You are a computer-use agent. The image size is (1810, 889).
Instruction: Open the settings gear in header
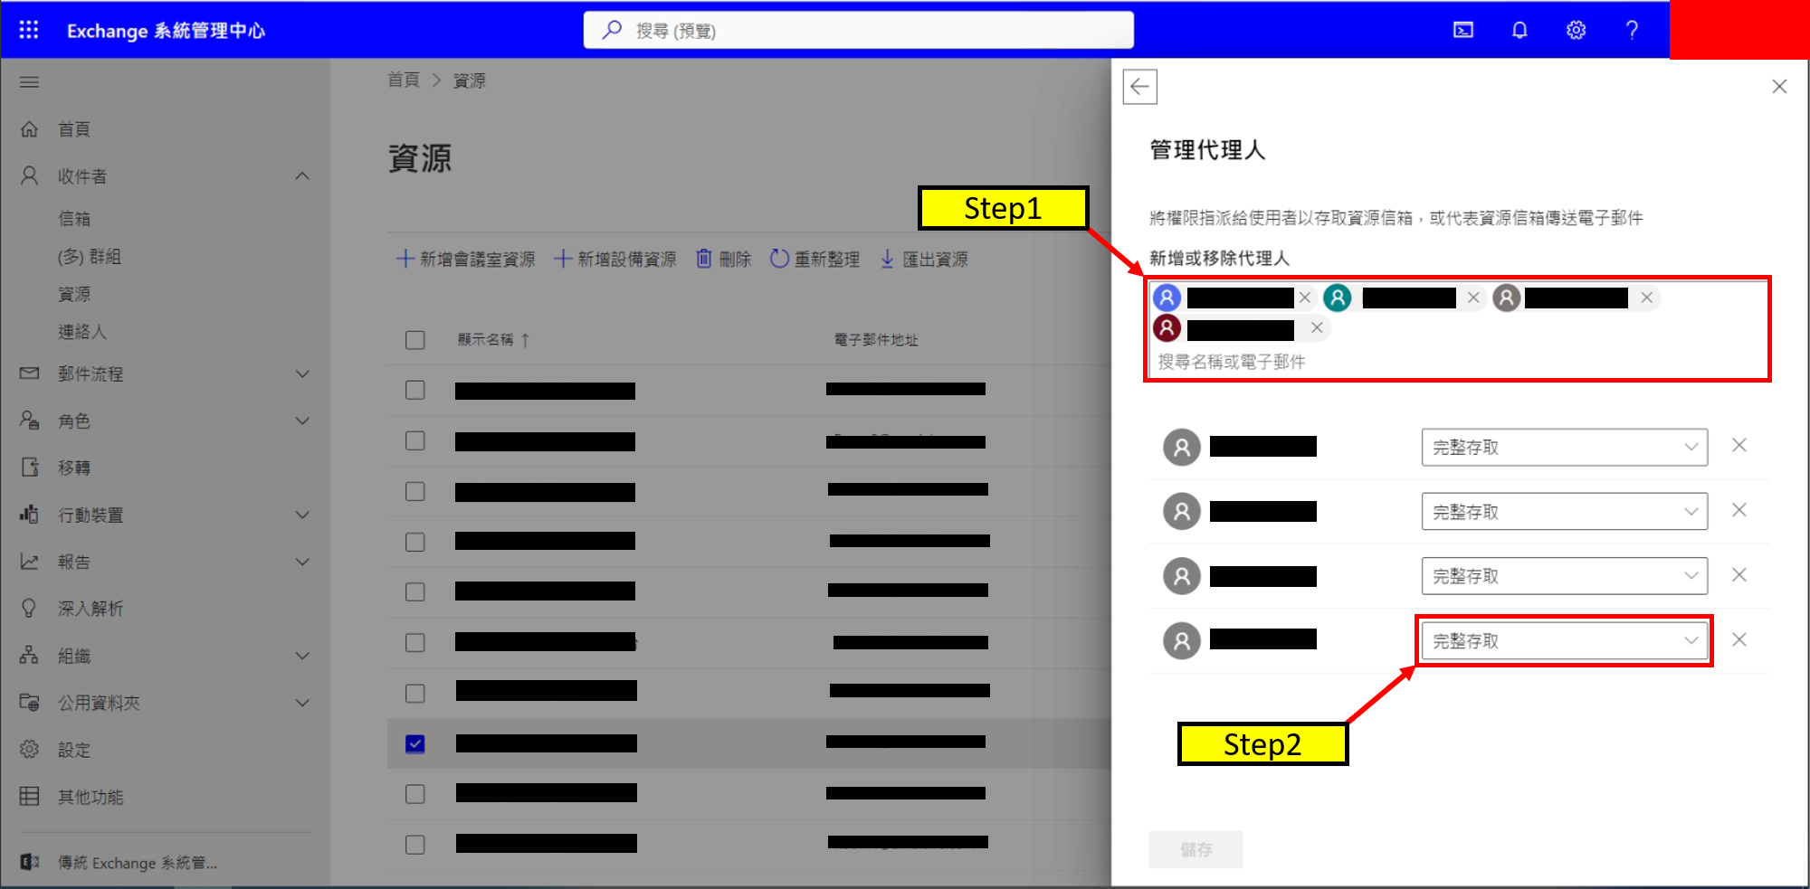pyautogui.click(x=1576, y=30)
